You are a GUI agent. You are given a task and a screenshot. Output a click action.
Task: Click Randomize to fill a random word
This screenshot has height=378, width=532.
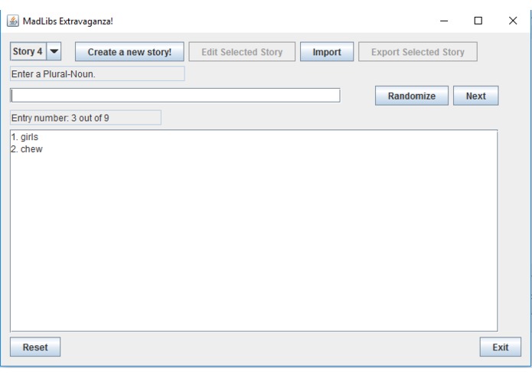click(x=412, y=96)
